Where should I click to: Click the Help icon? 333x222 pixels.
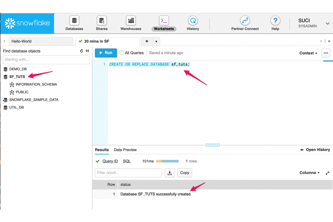click(x=275, y=22)
